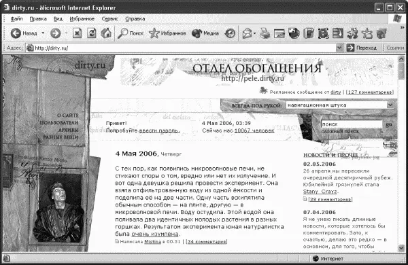Image resolution: width=408 pixels, height=265 pixels.
Task: Open the О САЙТЕ sidebar link
Action: tap(67, 116)
